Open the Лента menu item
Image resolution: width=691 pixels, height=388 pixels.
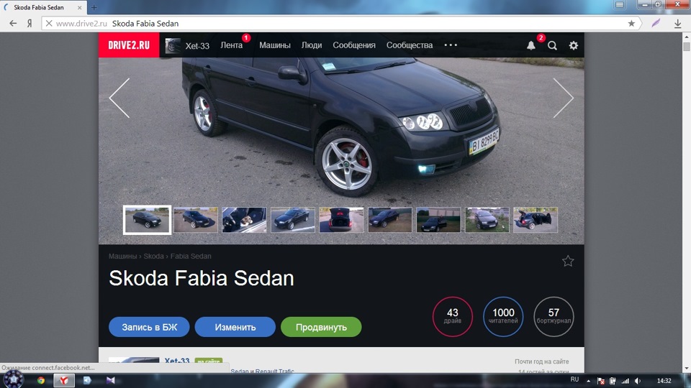[x=231, y=45]
